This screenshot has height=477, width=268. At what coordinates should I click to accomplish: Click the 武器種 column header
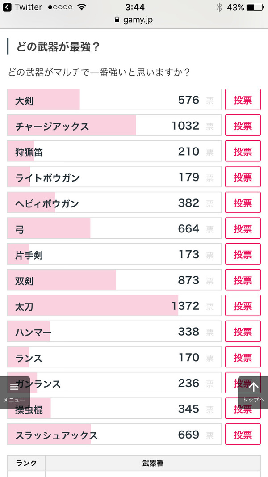point(153,463)
